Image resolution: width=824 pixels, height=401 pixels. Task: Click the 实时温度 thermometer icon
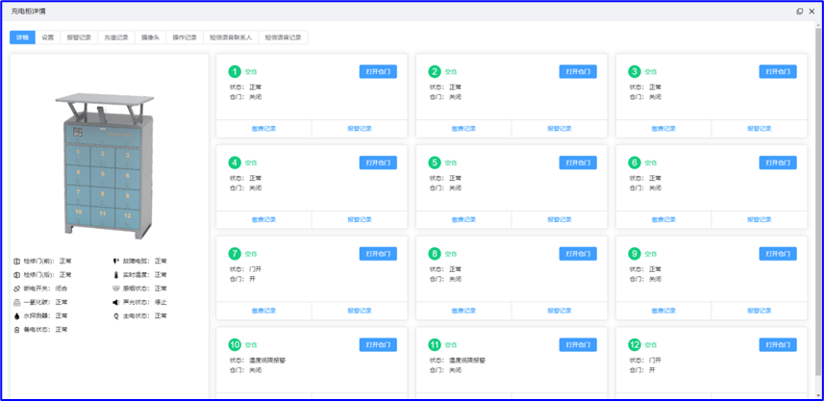tap(116, 275)
